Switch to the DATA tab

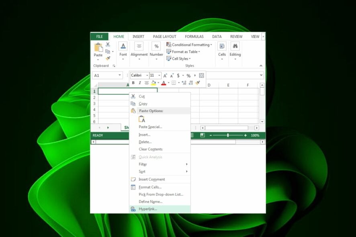pos(217,37)
